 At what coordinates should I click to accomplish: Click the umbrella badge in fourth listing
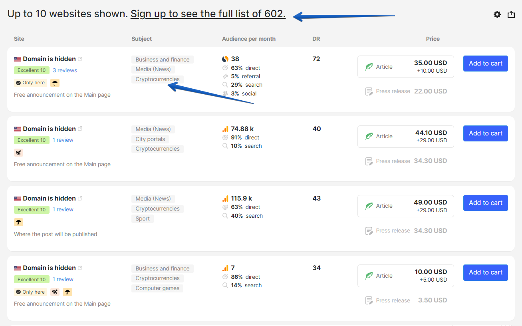coord(67,292)
